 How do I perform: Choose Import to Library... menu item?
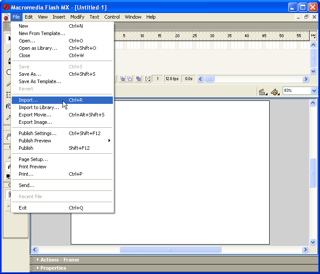tap(62, 107)
